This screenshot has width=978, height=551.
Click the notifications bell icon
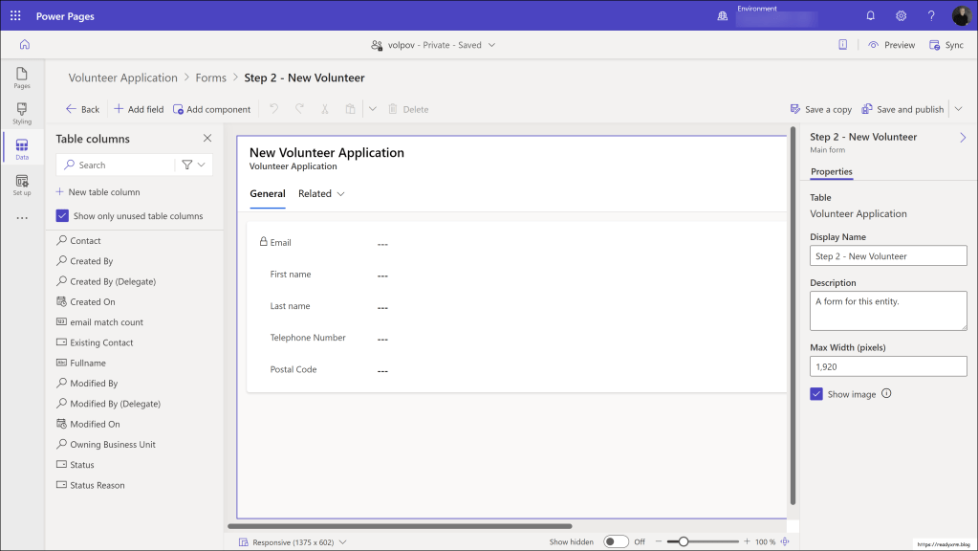pyautogui.click(x=870, y=16)
